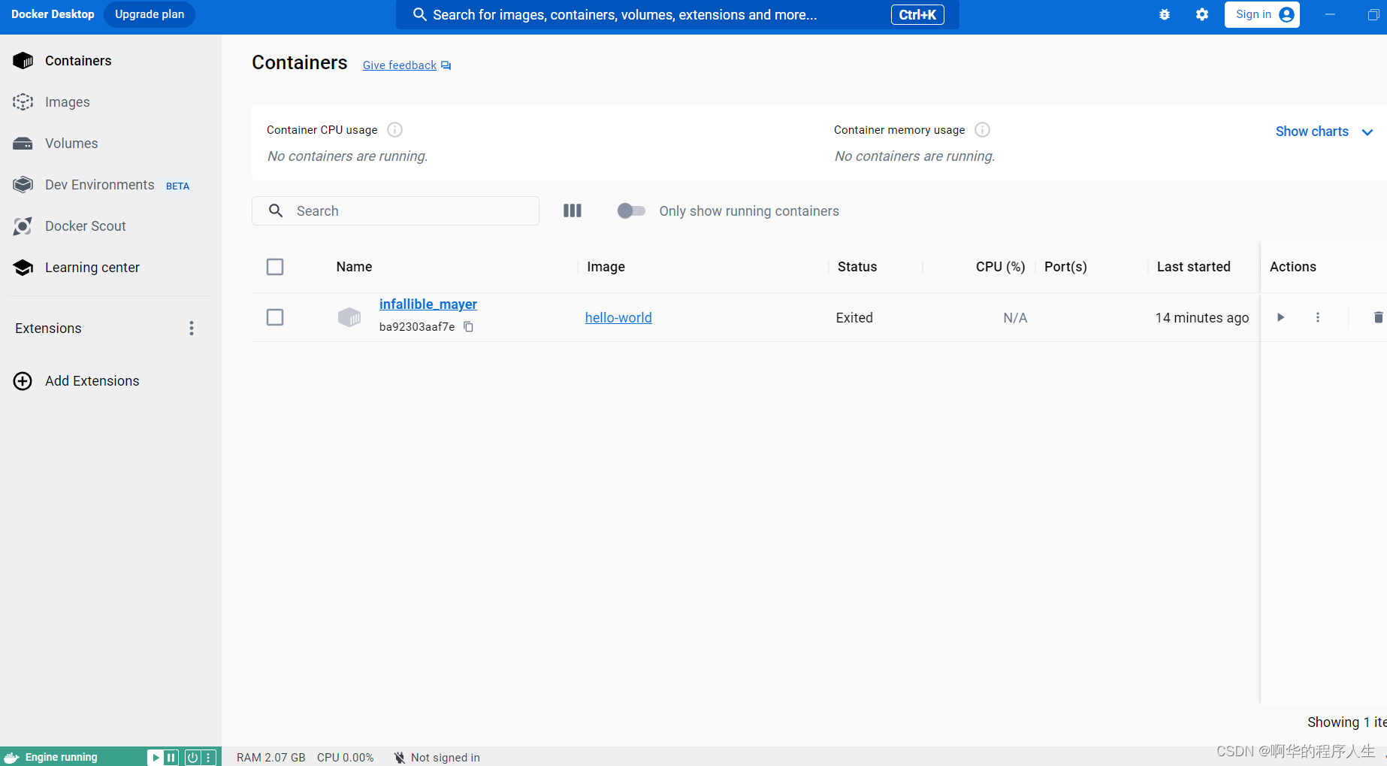The image size is (1387, 766).
Task: Open the troubleshoot bug icon
Action: (x=1165, y=14)
